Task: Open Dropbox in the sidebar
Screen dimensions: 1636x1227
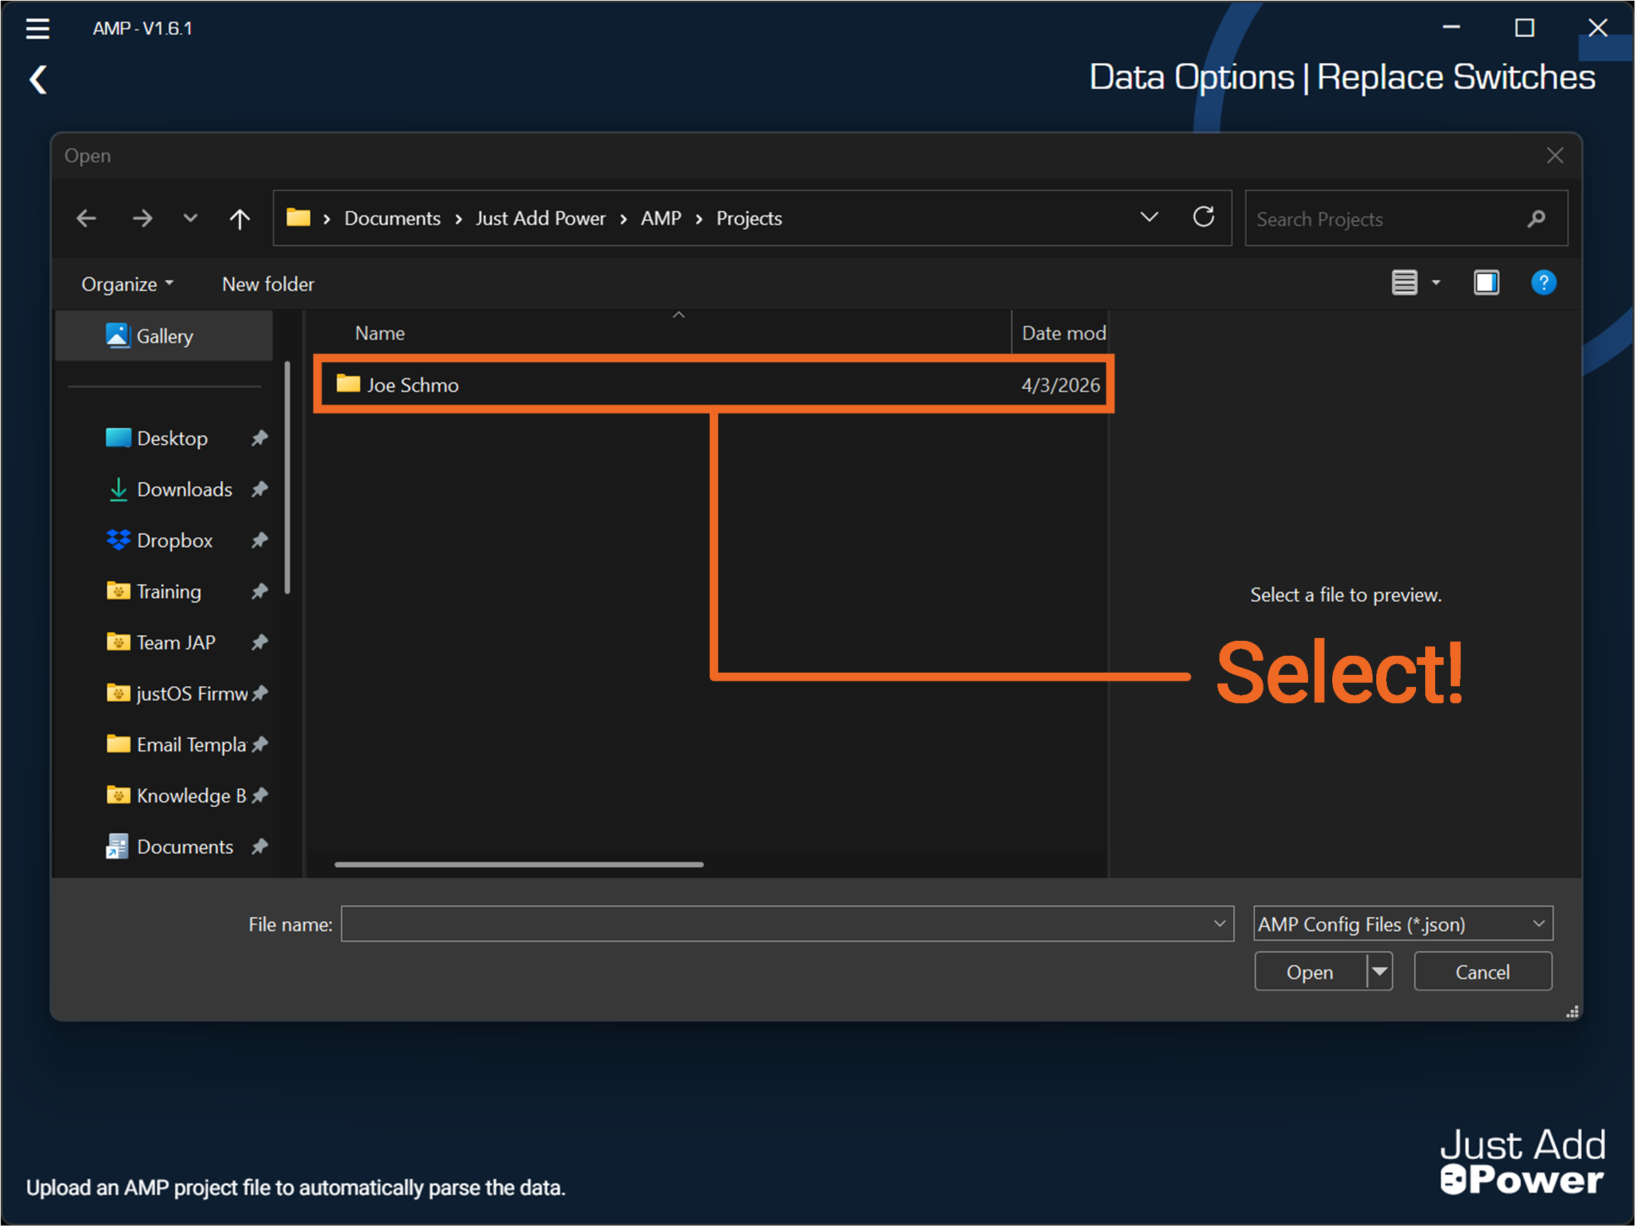Action: [x=175, y=541]
